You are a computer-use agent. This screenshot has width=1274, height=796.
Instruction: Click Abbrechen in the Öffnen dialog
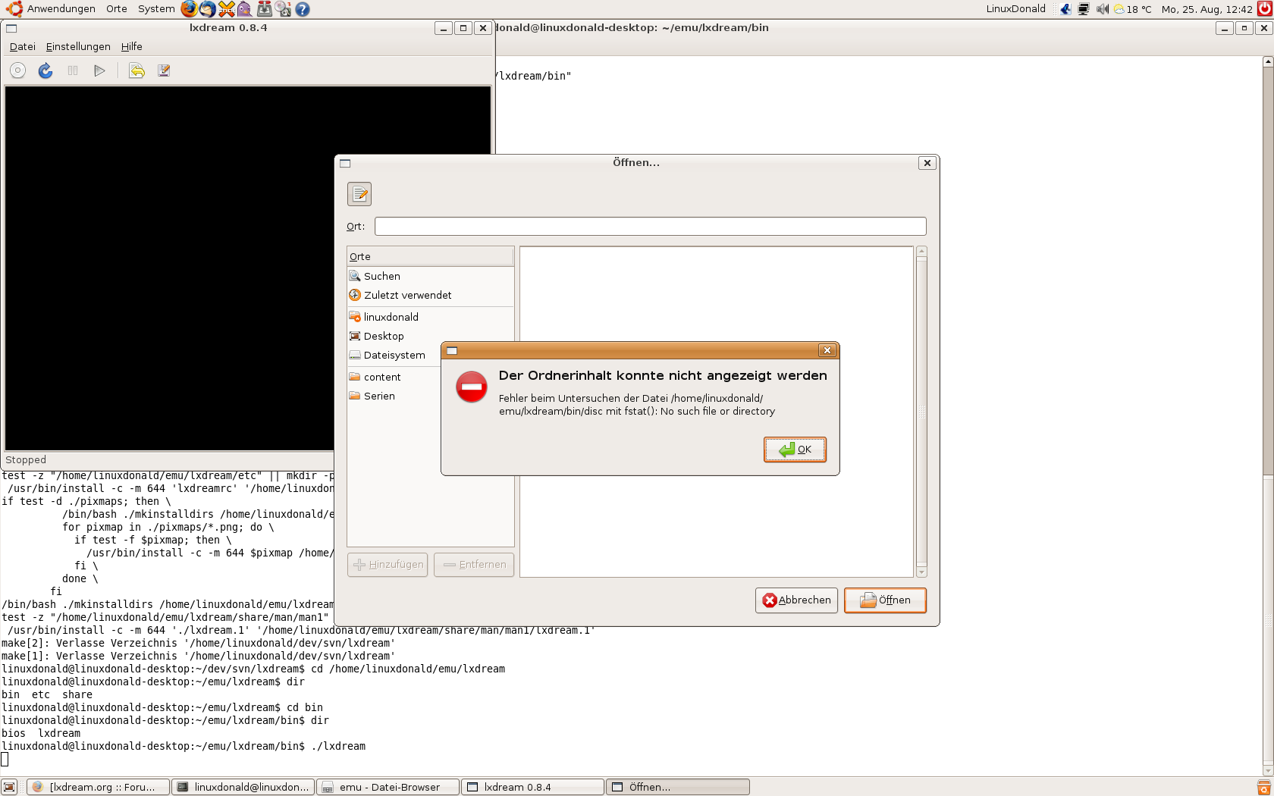pos(796,600)
